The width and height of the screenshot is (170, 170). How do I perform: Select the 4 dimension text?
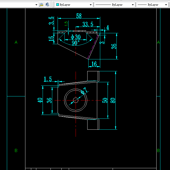(108, 27)
